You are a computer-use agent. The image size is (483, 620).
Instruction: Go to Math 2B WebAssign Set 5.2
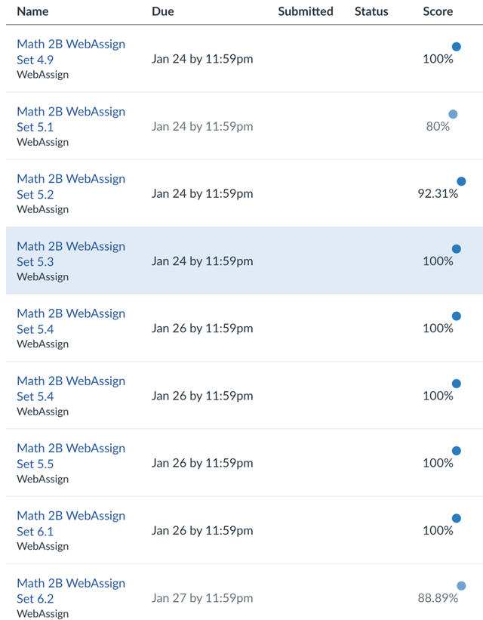pos(70,187)
